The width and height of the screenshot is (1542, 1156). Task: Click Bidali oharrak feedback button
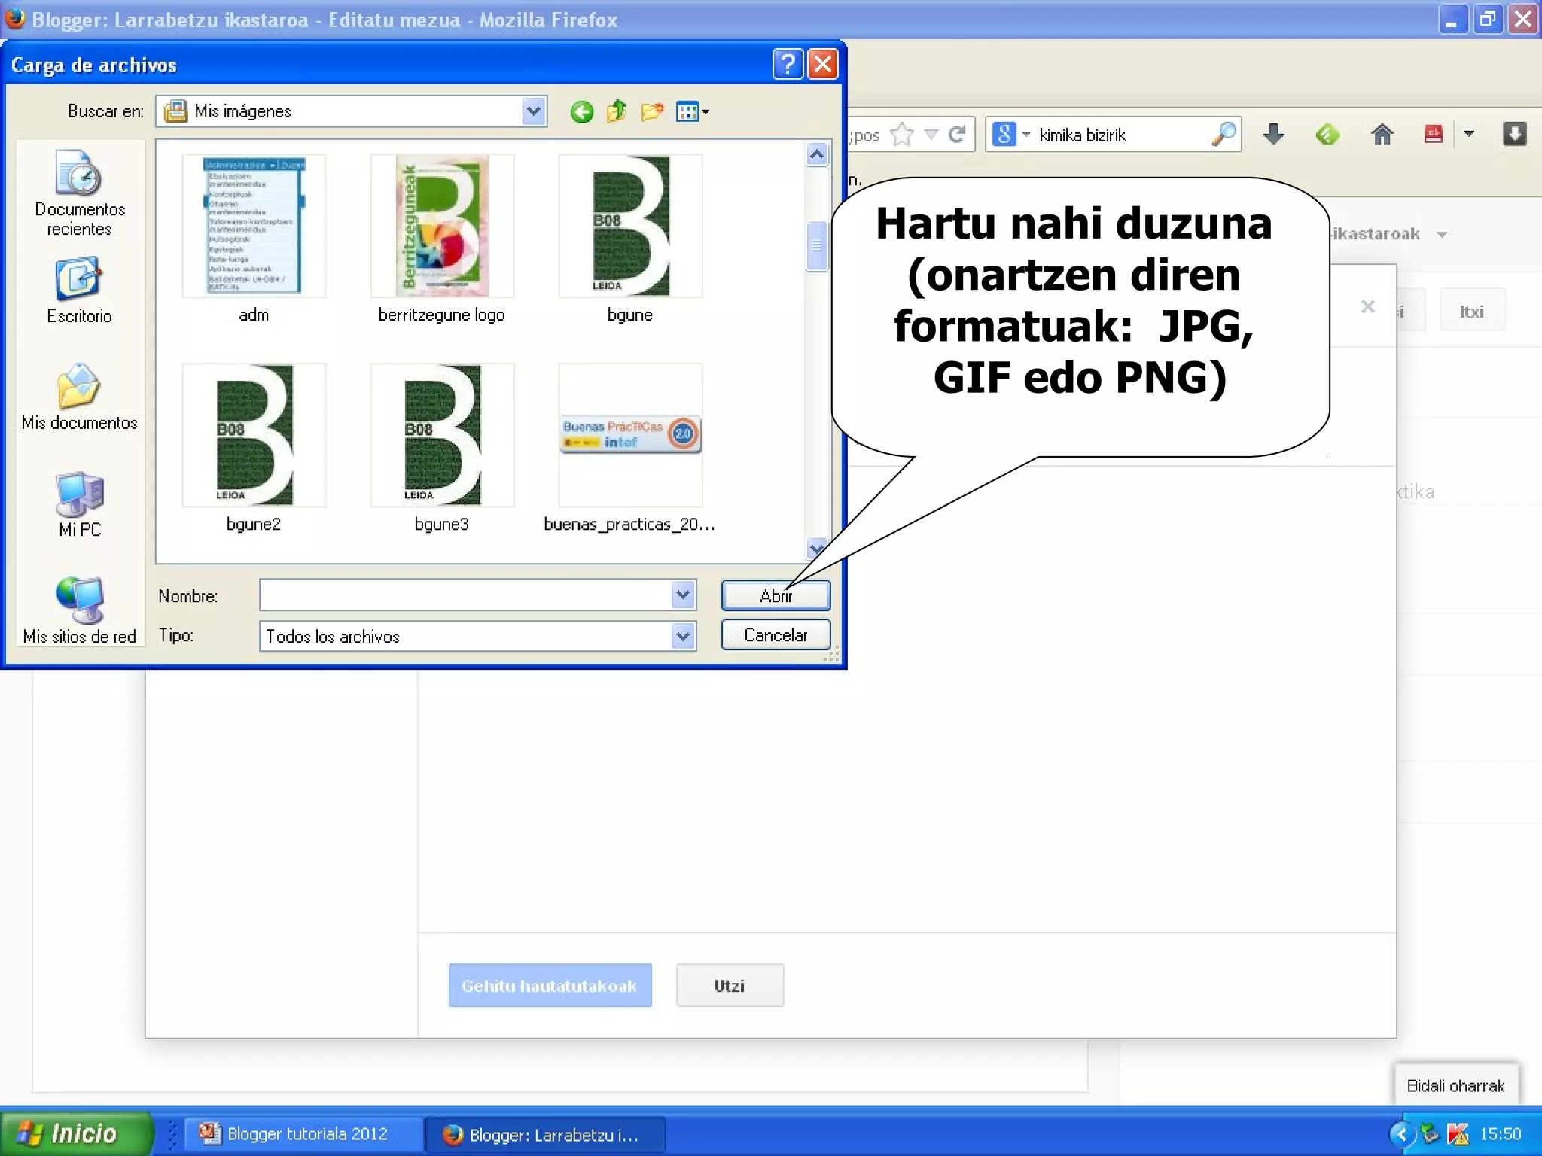[x=1455, y=1085]
